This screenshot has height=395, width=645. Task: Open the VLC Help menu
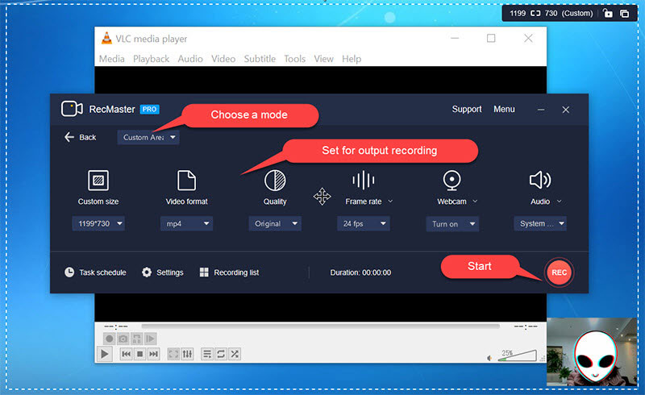click(352, 59)
